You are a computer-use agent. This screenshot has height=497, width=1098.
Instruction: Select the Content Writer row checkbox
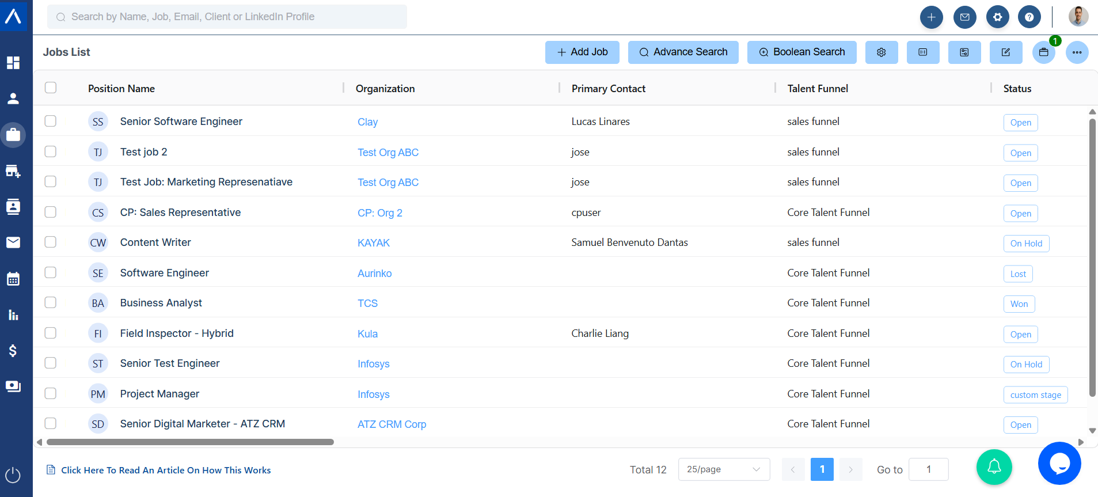click(x=51, y=242)
